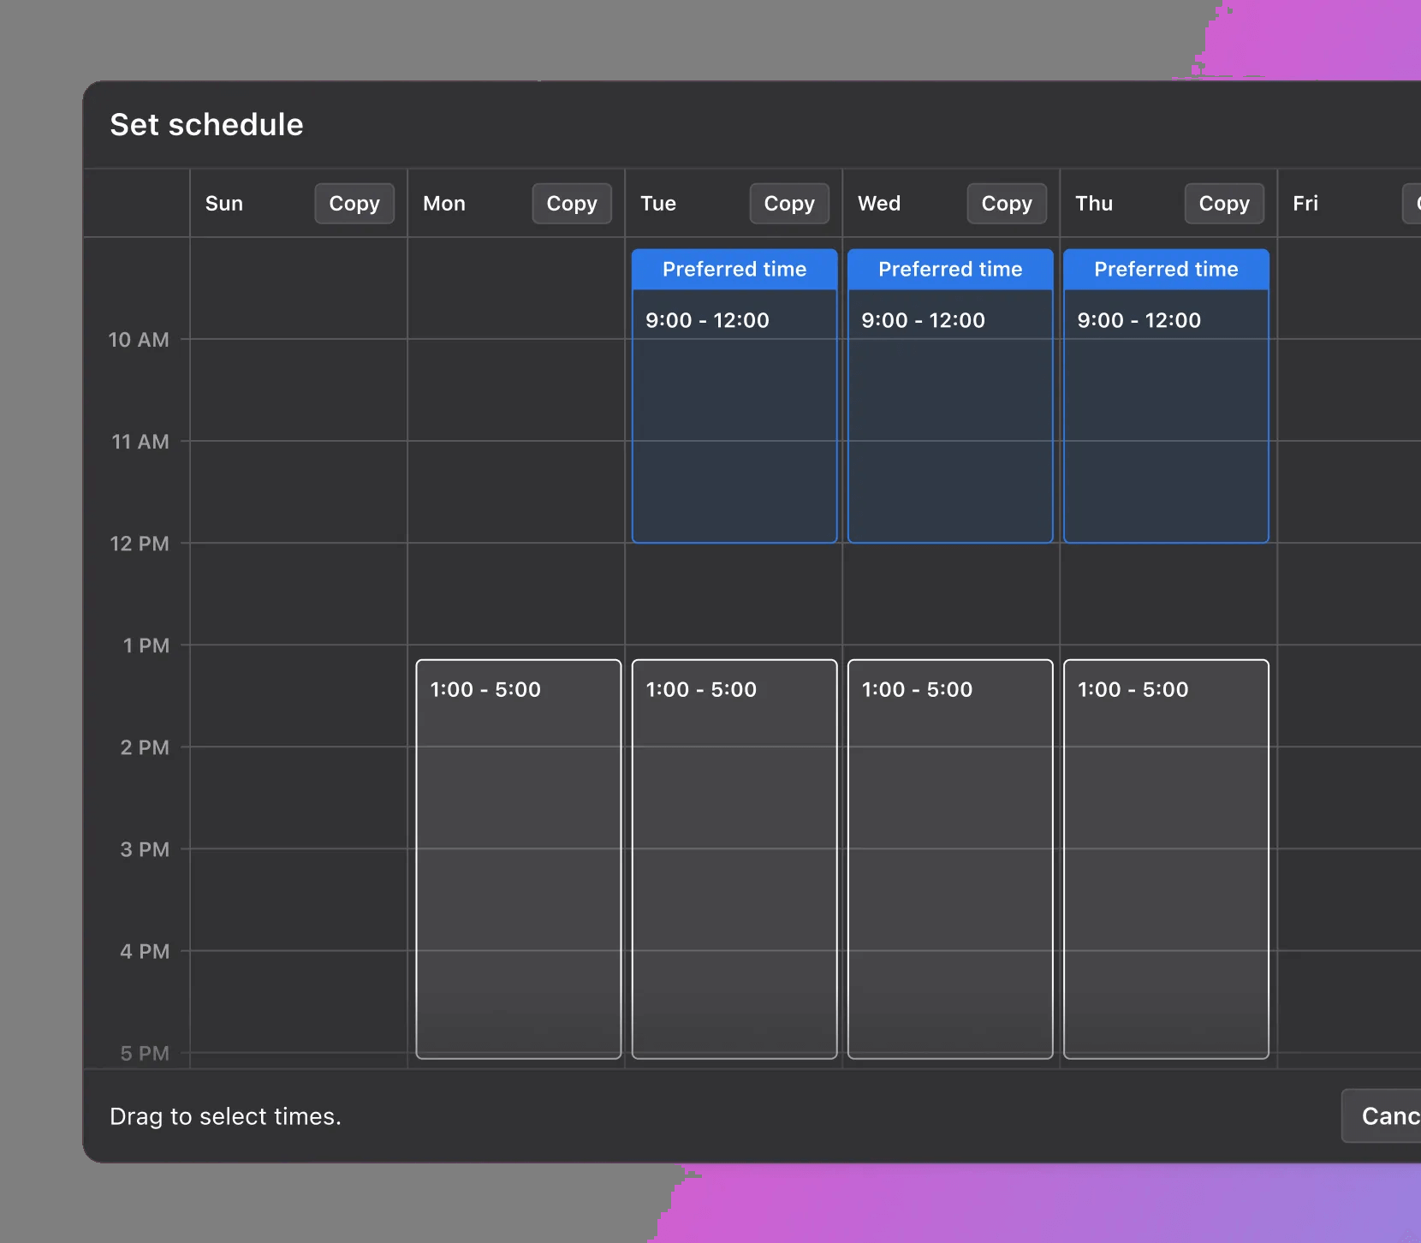Select the Thu day header label
Viewport: 1421px width, 1243px height.
(x=1094, y=204)
